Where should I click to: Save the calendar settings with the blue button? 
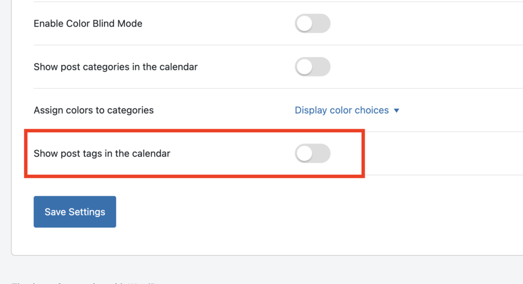click(75, 212)
